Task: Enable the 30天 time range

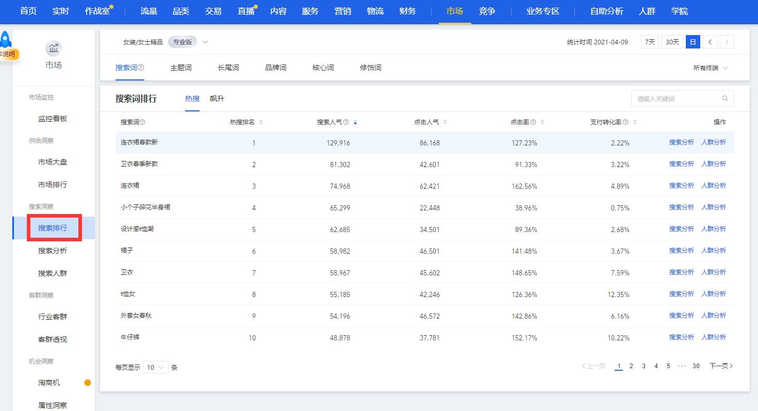Action: tap(672, 42)
